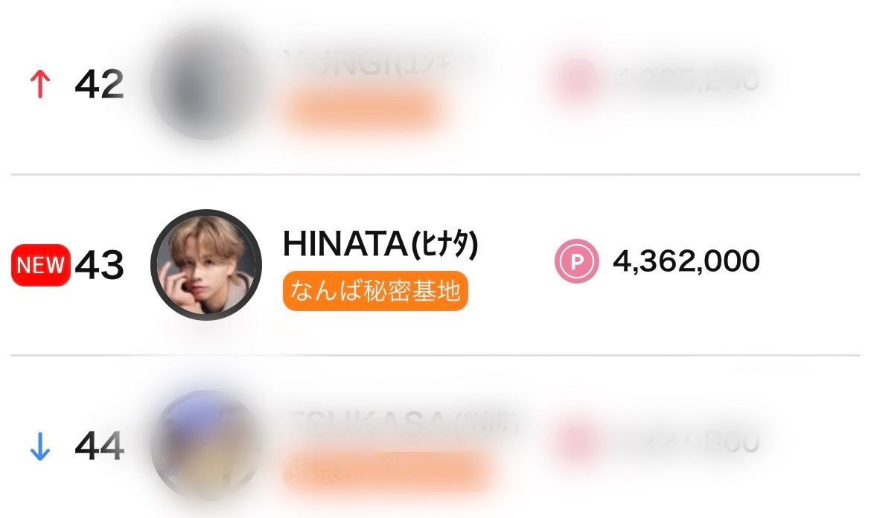Click the blurred points value in row 42
Screen dimensions: 871x518
coord(686,80)
